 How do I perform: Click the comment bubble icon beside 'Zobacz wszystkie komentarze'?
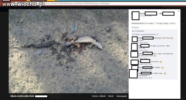[x=133, y=35]
